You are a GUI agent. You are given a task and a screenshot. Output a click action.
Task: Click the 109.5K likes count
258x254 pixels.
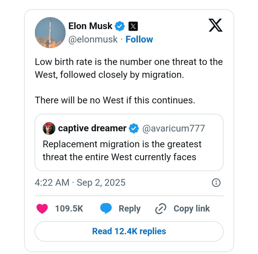click(x=69, y=209)
